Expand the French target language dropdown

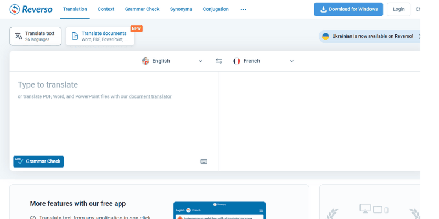pyautogui.click(x=291, y=61)
